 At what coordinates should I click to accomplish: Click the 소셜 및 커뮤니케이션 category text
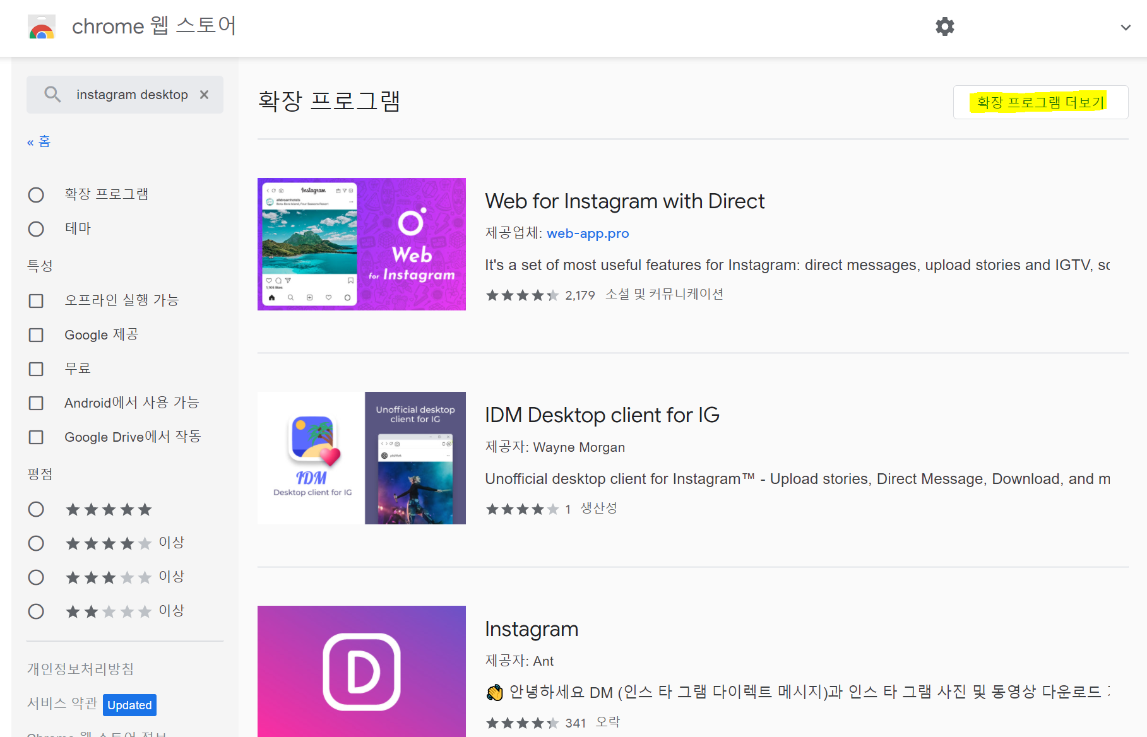[664, 295]
